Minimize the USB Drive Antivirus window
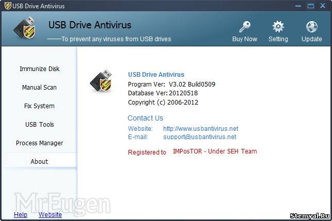332x221 pixels. pos(298,6)
